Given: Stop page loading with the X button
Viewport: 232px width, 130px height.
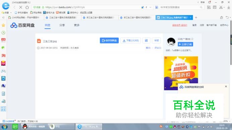Looking at the screenshot, I should (x=21, y=7).
